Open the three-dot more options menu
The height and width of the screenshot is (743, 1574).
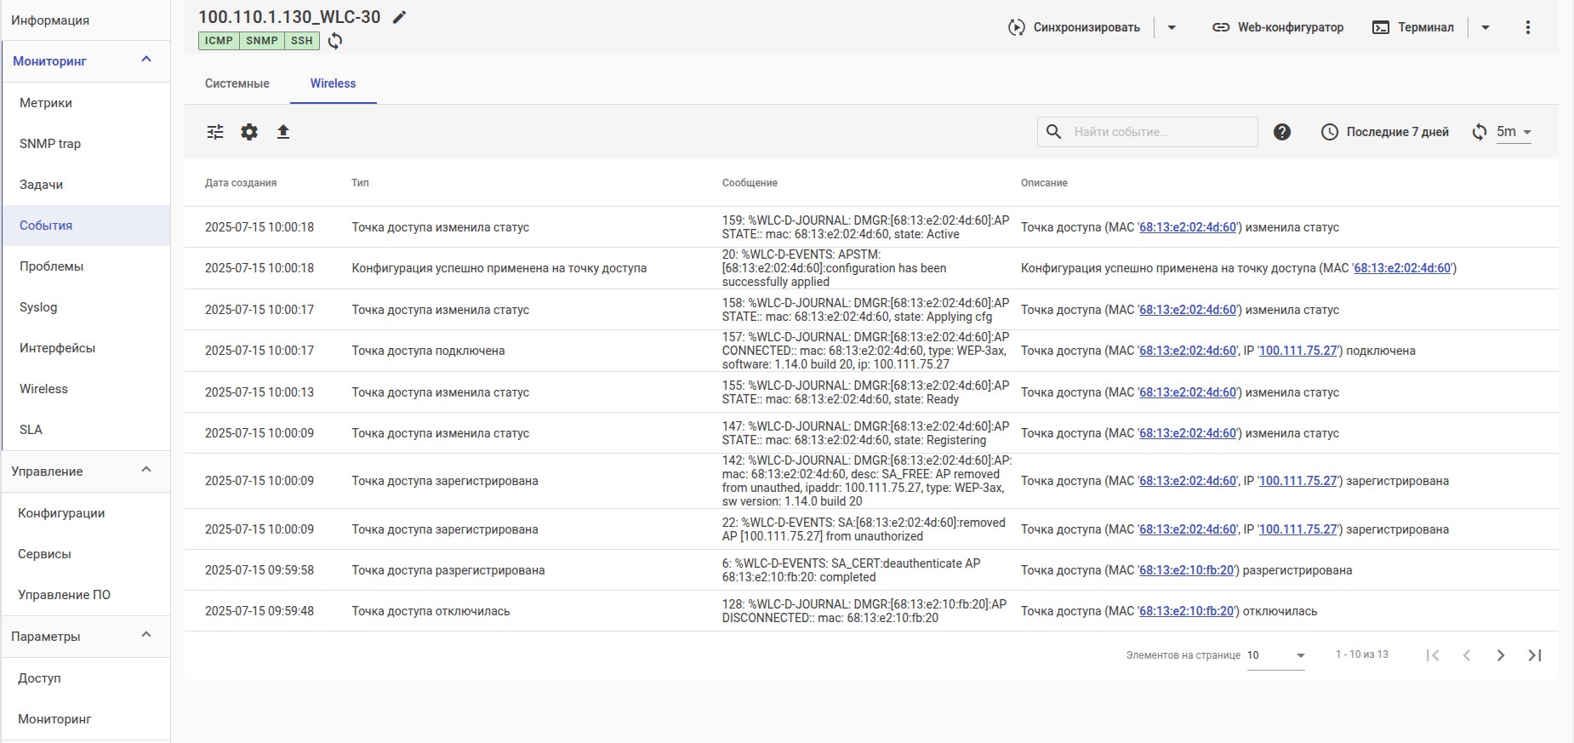coord(1528,27)
